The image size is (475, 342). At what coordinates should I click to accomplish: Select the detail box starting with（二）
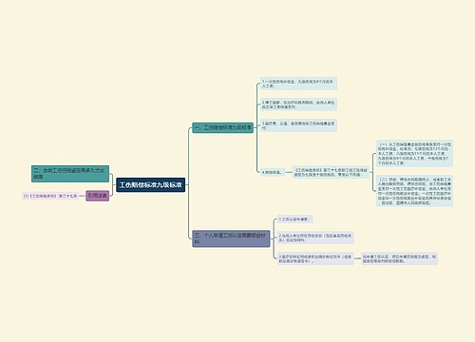click(414, 191)
